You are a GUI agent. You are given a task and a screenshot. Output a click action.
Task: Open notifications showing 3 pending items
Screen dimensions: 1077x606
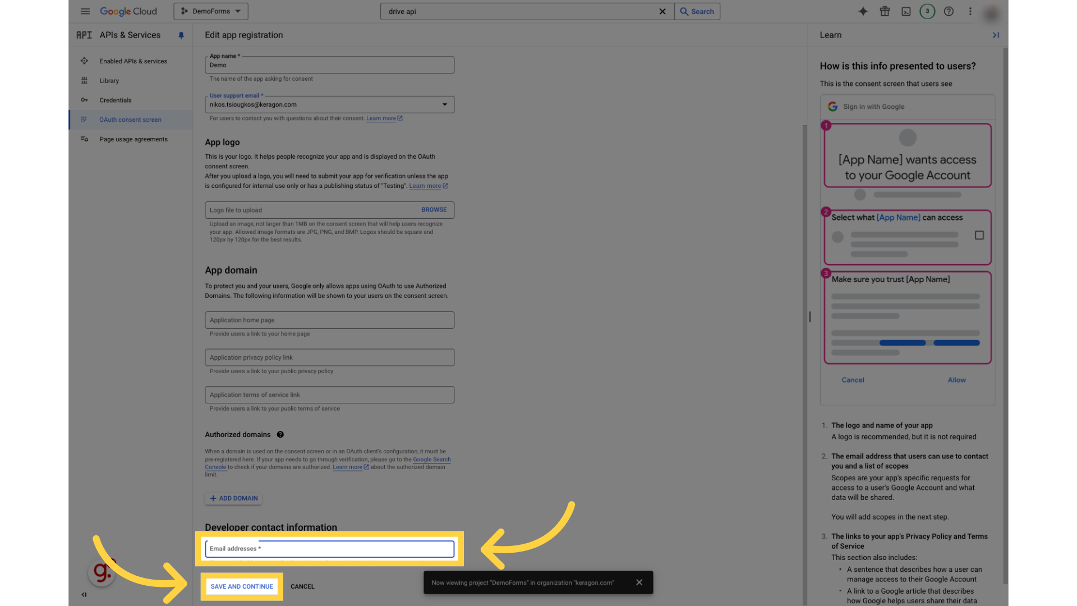pyautogui.click(x=927, y=11)
